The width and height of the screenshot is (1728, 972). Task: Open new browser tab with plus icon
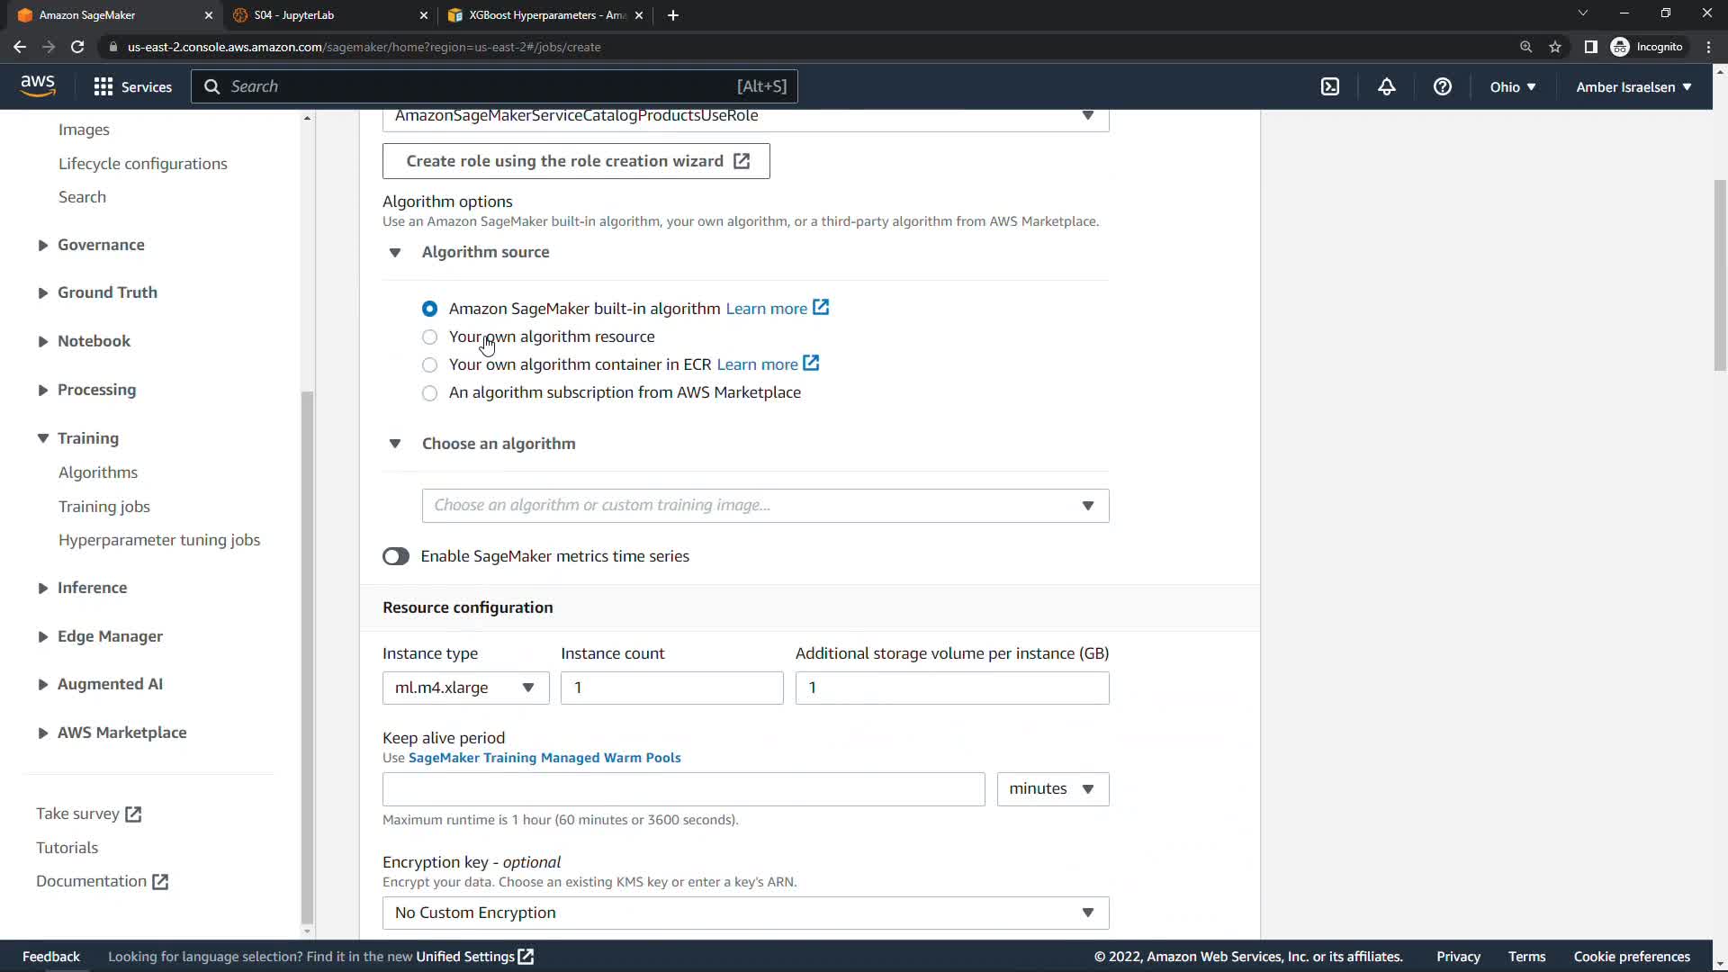pyautogui.click(x=673, y=15)
